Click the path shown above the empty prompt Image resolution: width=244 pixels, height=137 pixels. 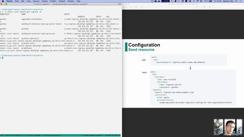(x=21, y=55)
